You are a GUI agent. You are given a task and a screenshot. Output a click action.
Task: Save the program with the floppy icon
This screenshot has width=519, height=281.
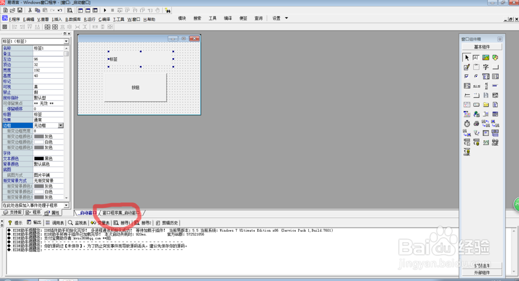20,10
